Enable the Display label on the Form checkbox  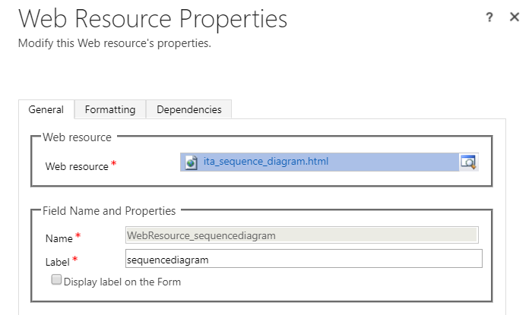[56, 280]
